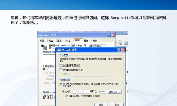Select the 不论网络 radio option
This screenshot has width=177, height=106.
tap(44, 76)
